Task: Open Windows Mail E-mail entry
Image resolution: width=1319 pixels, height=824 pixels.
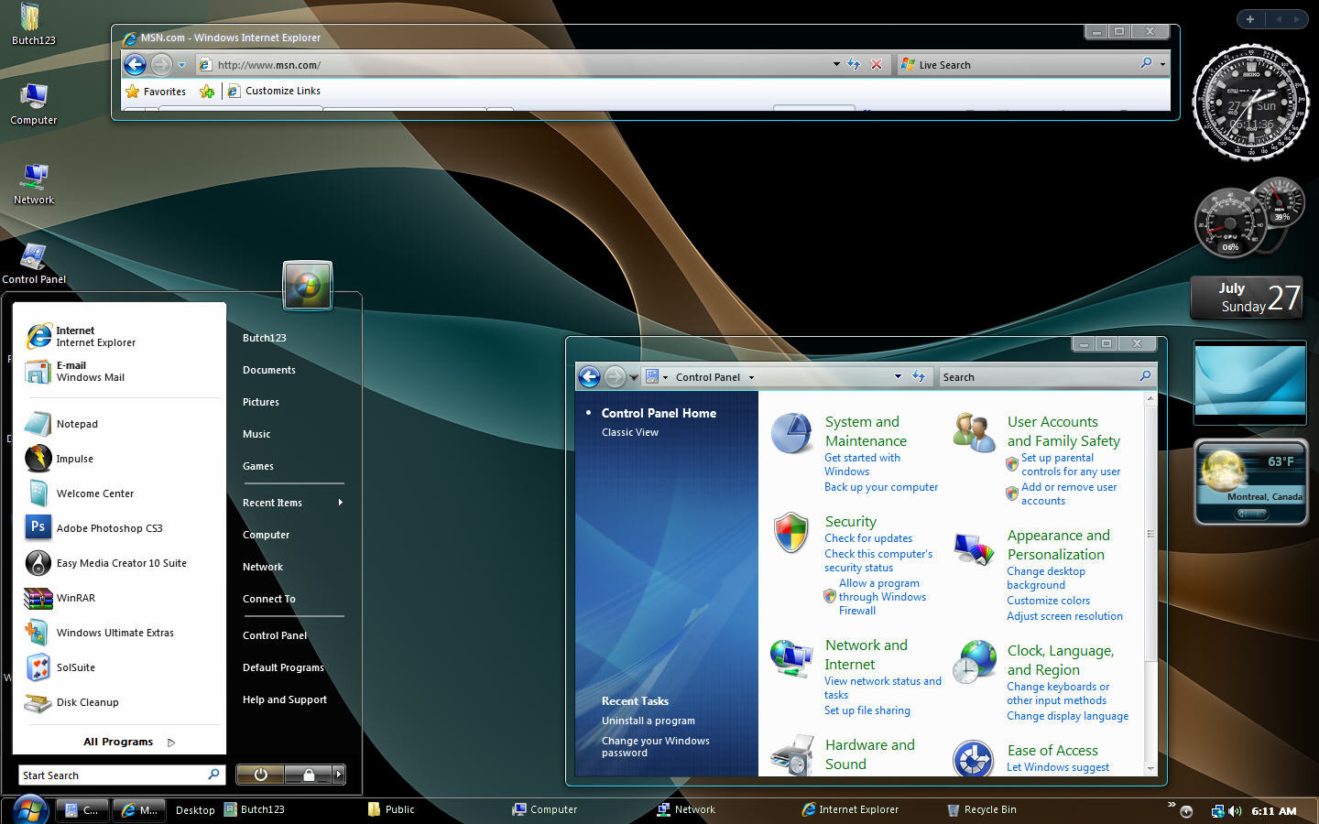Action: pos(119,371)
